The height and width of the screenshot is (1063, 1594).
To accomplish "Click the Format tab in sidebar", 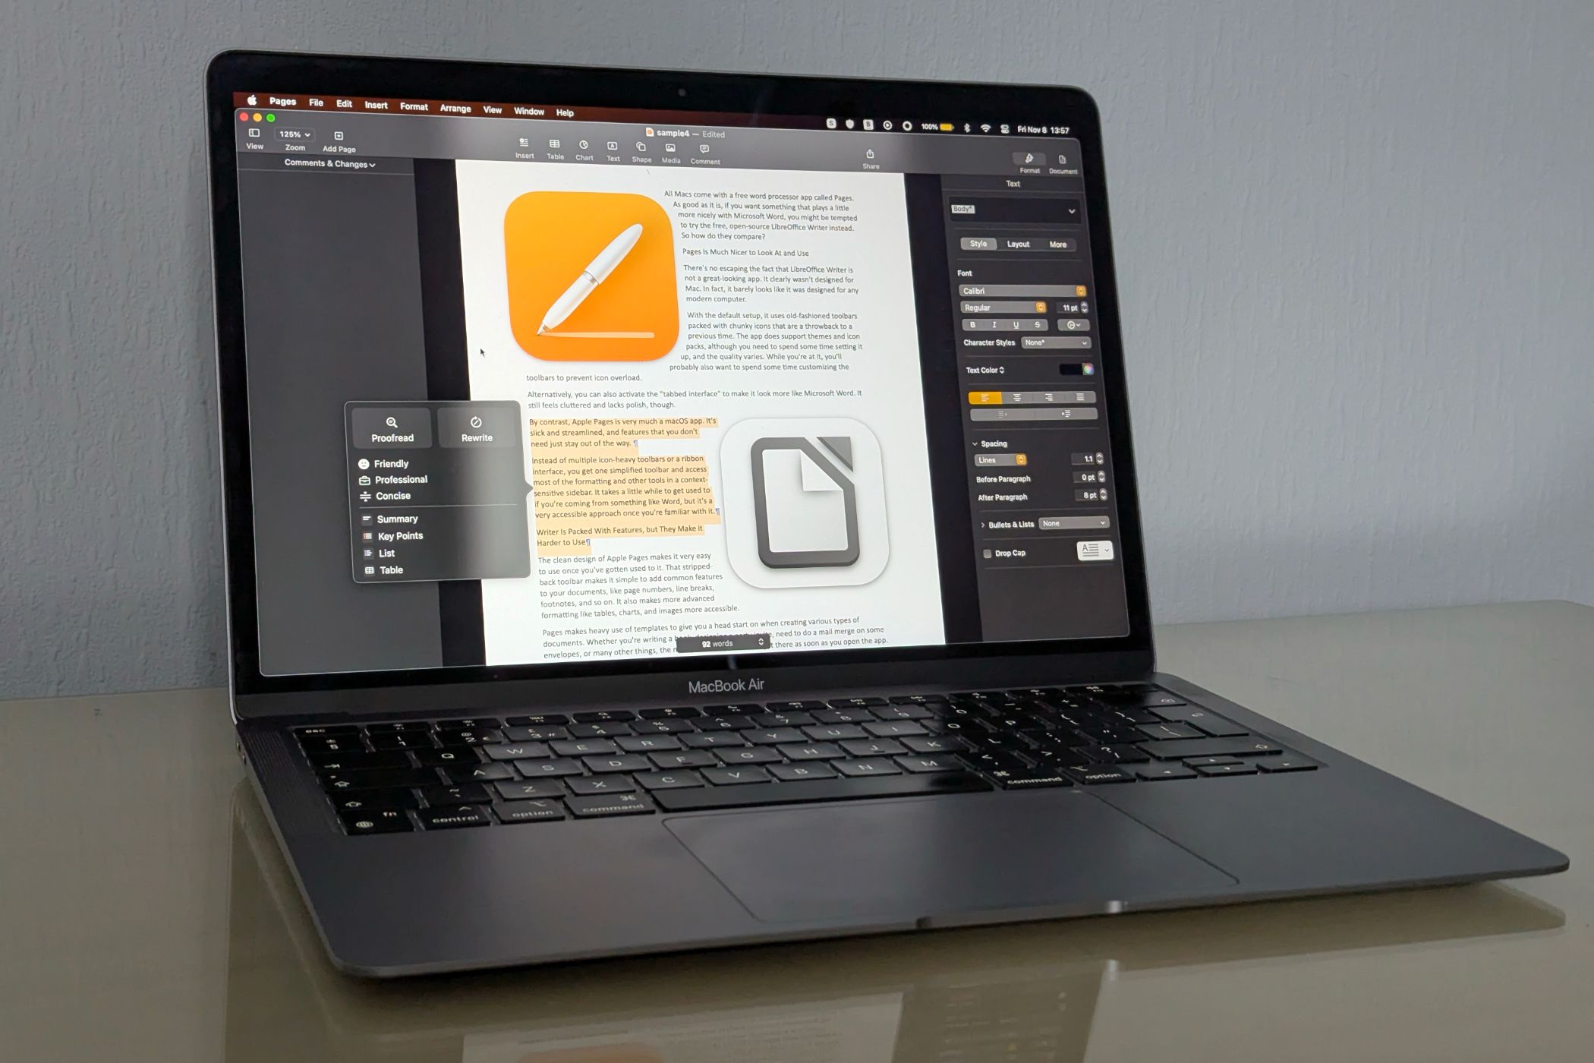I will pyautogui.click(x=1026, y=175).
